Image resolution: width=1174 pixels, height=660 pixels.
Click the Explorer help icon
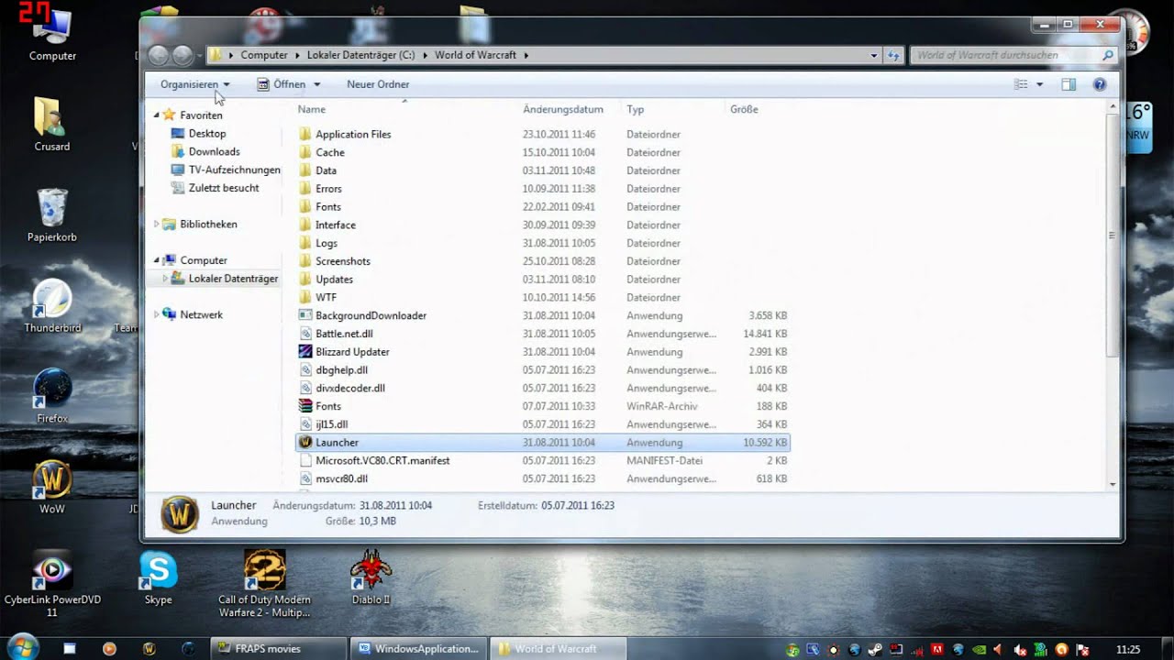pyautogui.click(x=1100, y=84)
